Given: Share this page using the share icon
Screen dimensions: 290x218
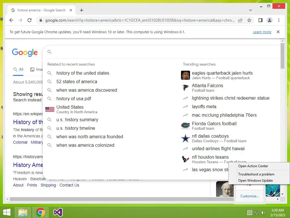Looking at the screenshot, I should [x=240, y=20].
